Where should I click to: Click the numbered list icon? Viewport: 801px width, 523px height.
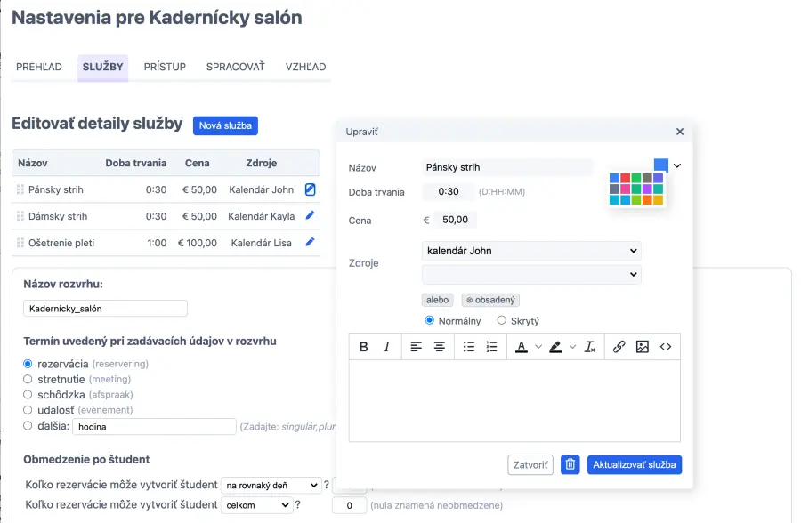492,347
